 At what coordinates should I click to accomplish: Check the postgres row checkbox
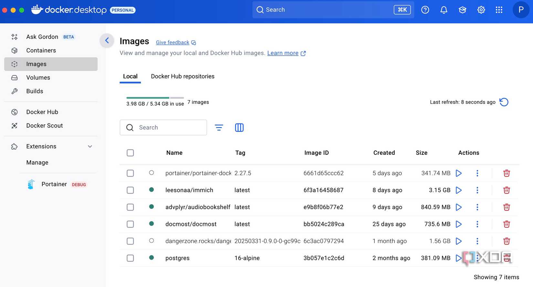click(x=130, y=258)
